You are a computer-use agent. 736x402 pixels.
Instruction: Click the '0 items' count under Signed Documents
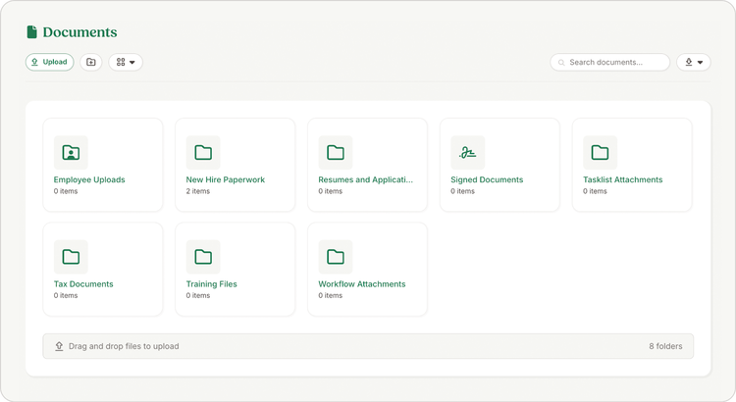[x=463, y=191]
